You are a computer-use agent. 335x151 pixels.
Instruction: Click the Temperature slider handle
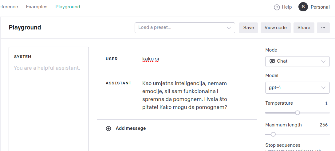coord(298,113)
